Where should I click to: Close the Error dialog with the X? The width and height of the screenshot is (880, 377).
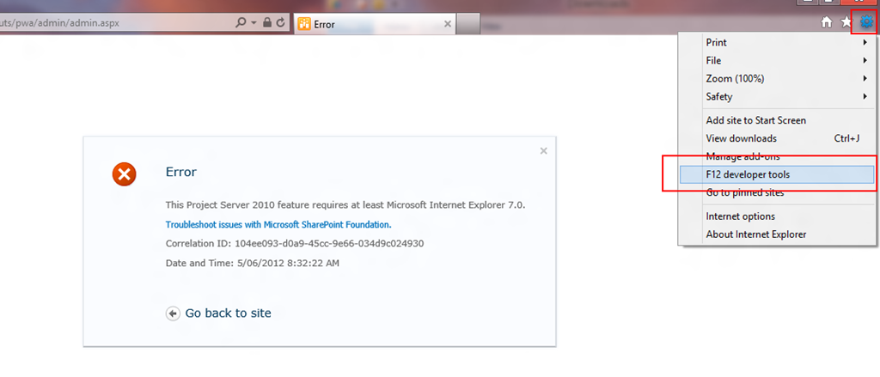tap(543, 151)
